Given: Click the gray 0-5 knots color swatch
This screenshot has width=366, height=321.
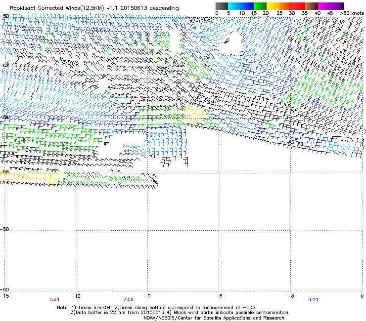Looking at the screenshot, I should click(222, 6).
